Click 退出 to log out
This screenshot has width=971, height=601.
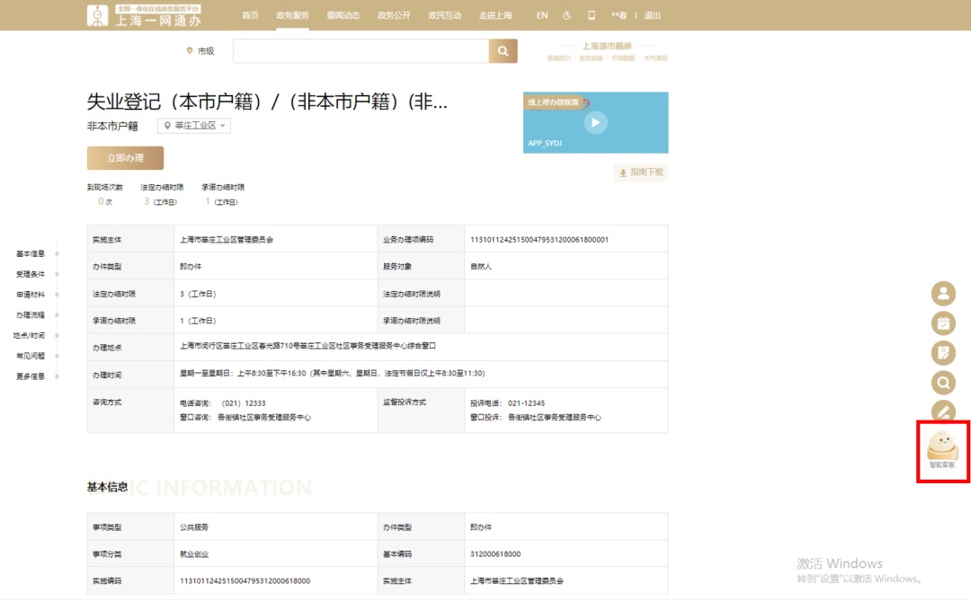click(x=653, y=15)
